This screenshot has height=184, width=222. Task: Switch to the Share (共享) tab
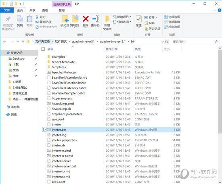coord(32,10)
